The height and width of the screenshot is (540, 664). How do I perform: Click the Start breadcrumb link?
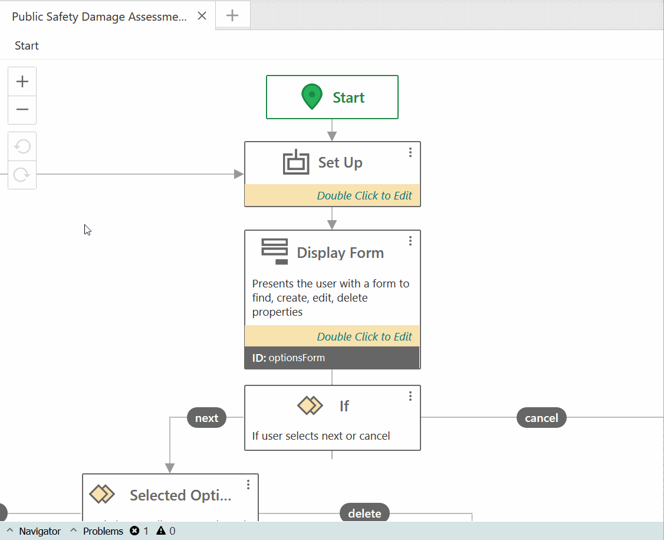pos(27,46)
